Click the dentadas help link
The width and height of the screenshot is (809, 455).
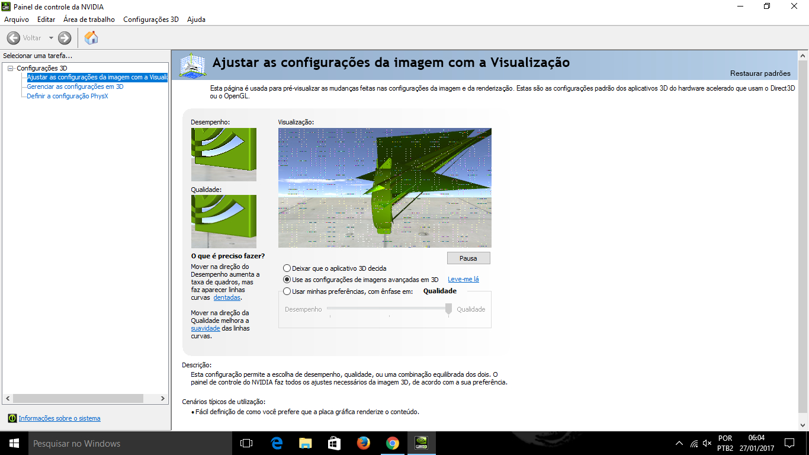pyautogui.click(x=227, y=297)
